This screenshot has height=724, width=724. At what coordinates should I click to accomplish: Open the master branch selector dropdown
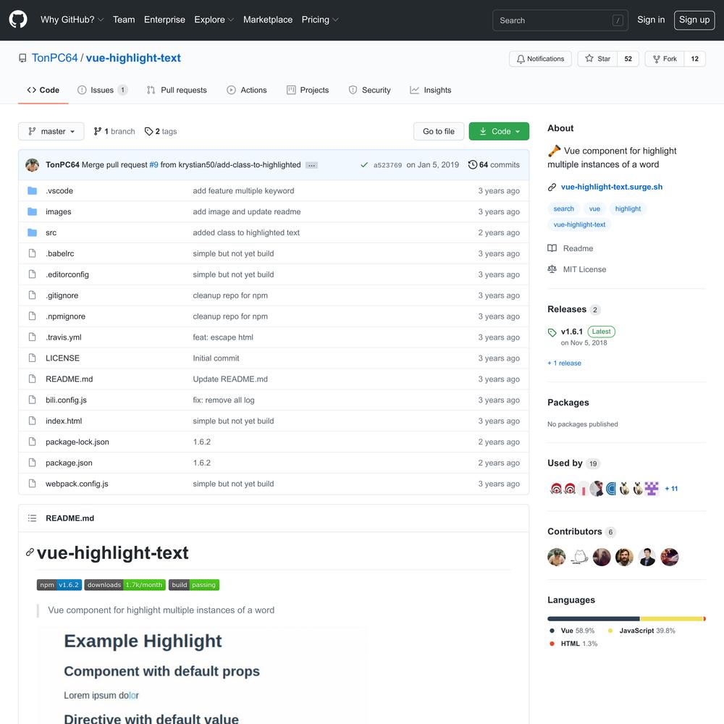tap(51, 132)
